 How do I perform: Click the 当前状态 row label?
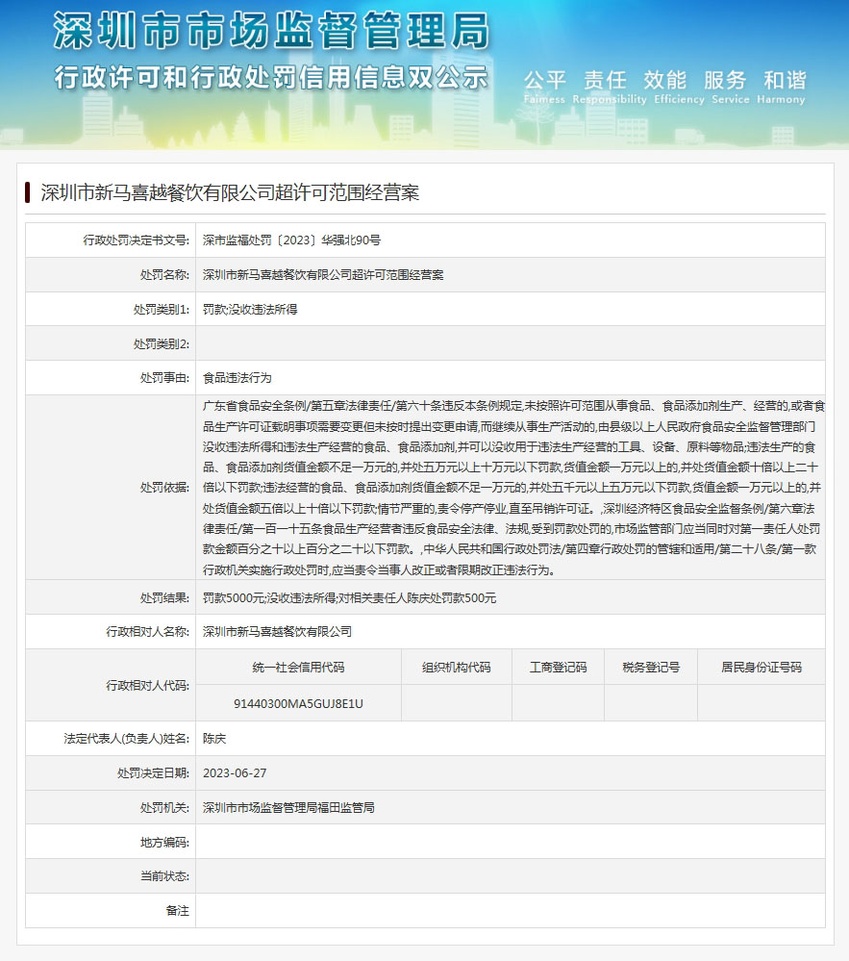click(x=164, y=875)
